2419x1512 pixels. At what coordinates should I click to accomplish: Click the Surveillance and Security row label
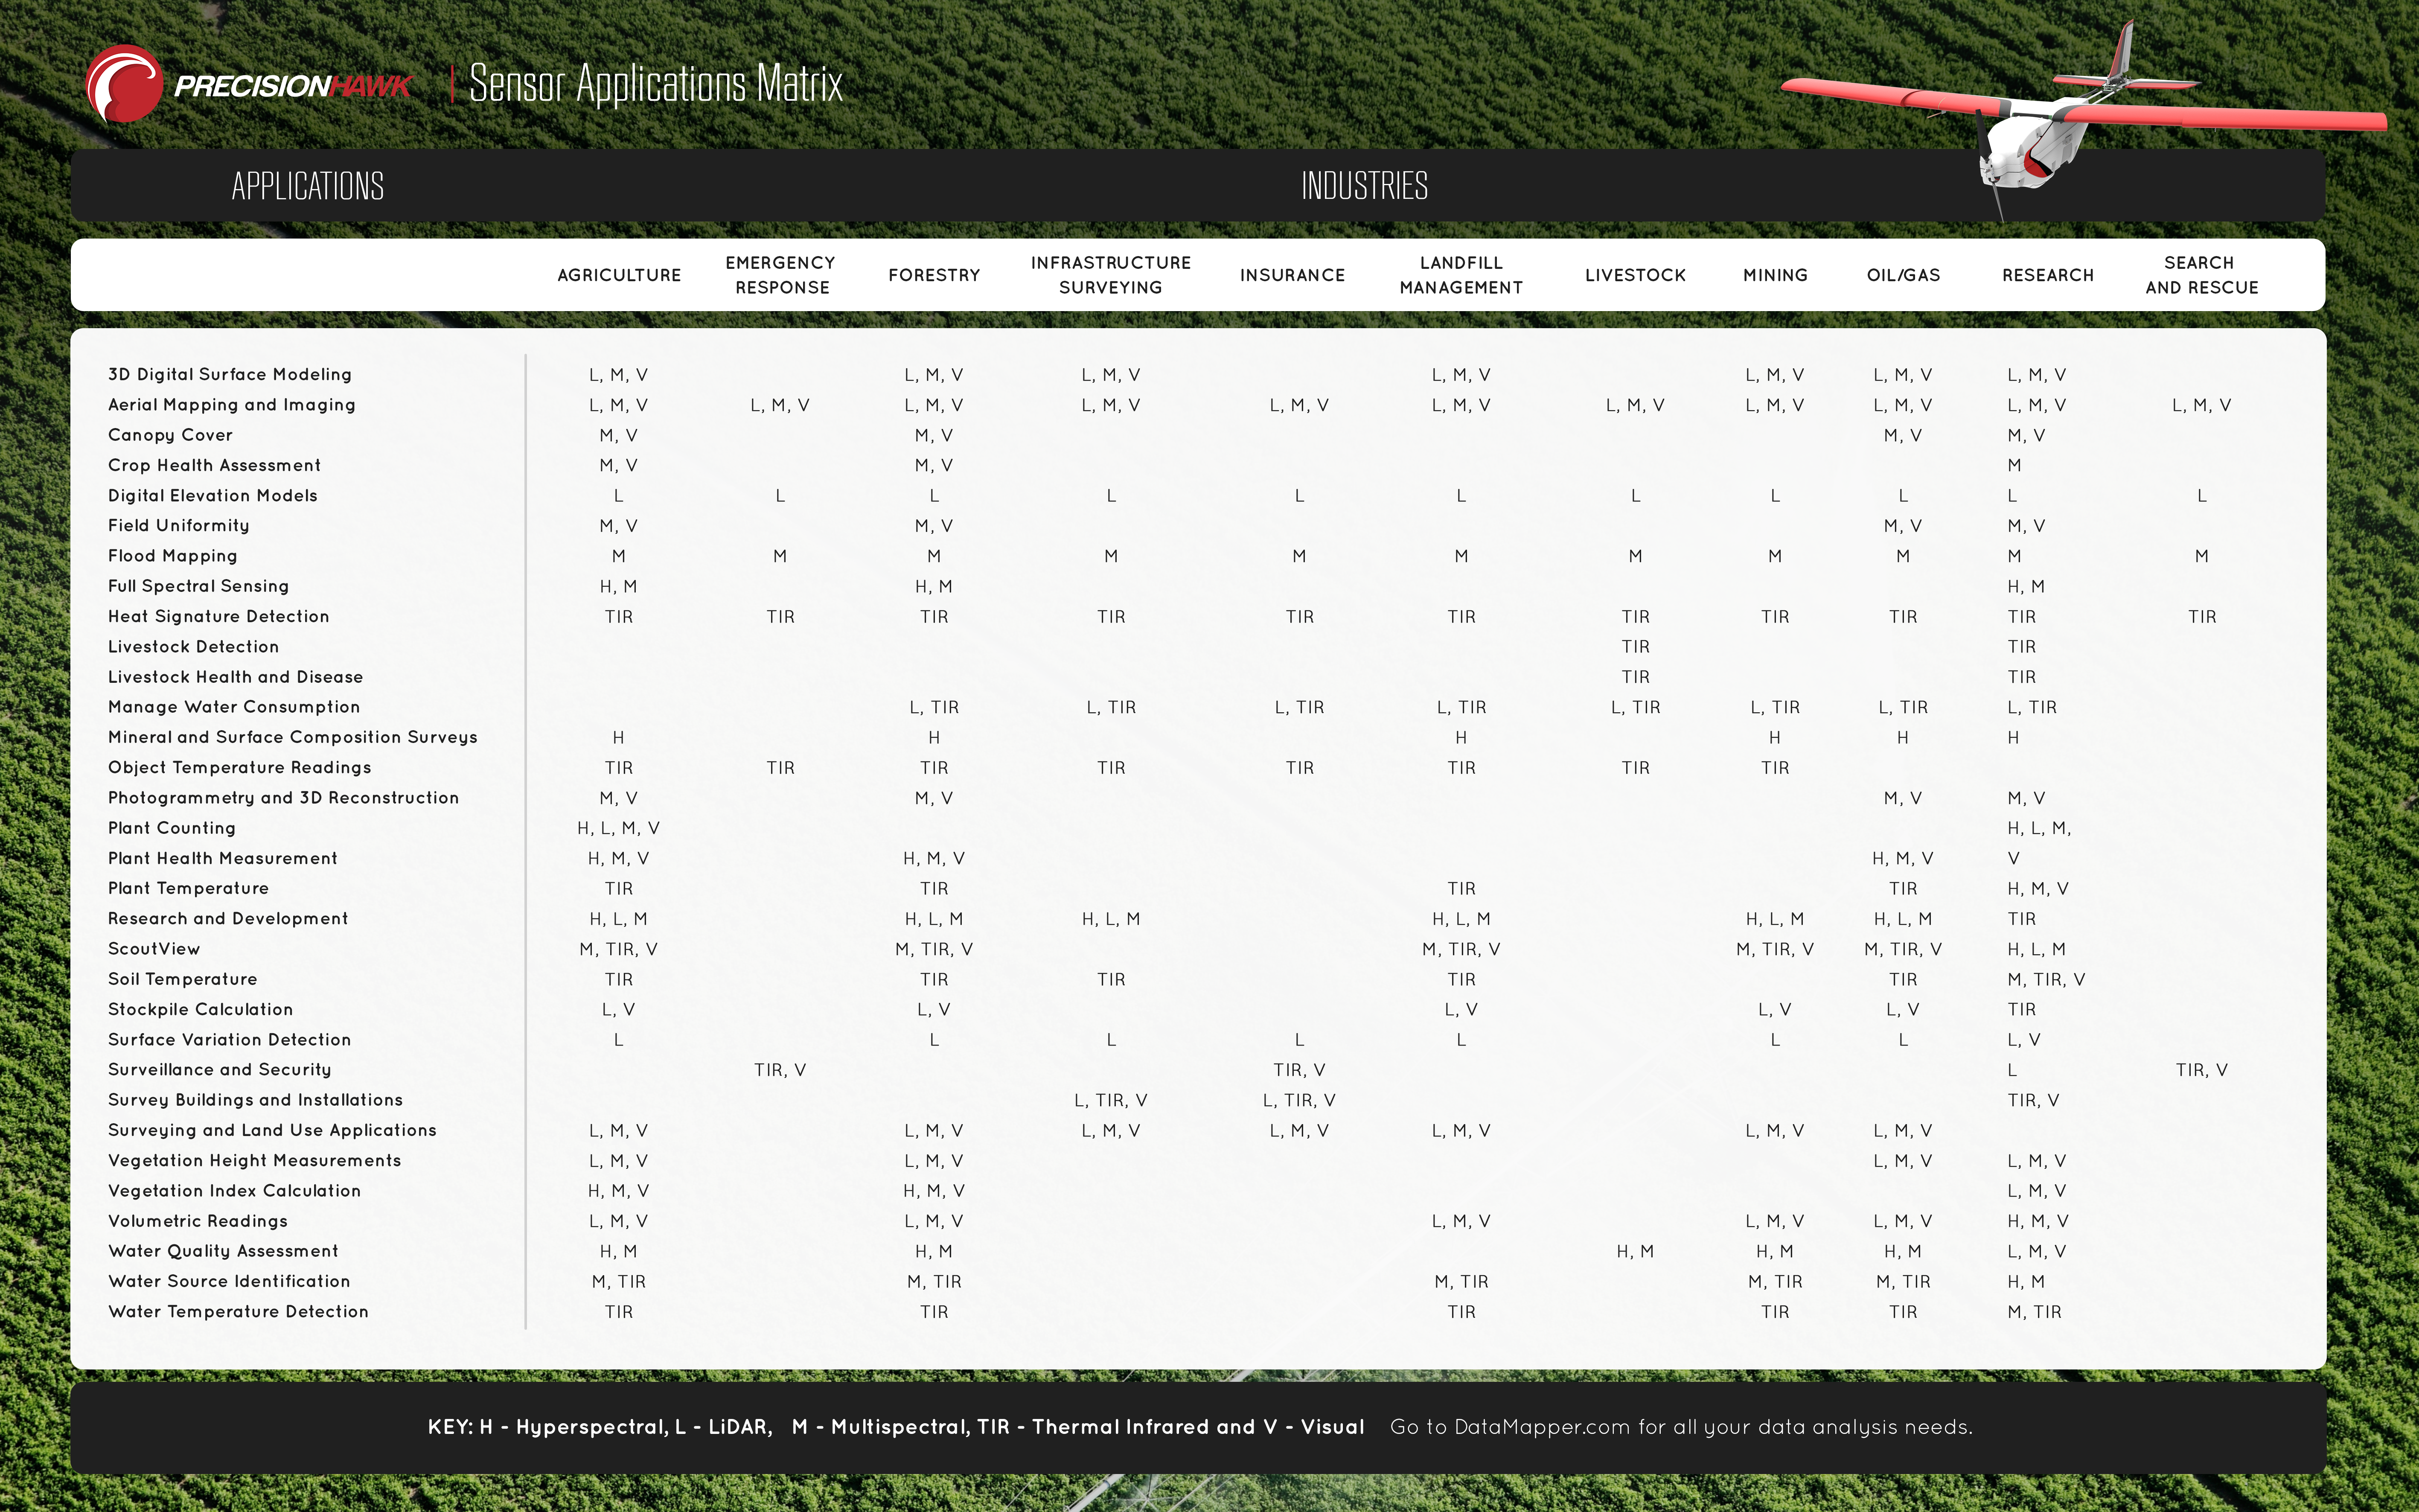coord(220,1070)
